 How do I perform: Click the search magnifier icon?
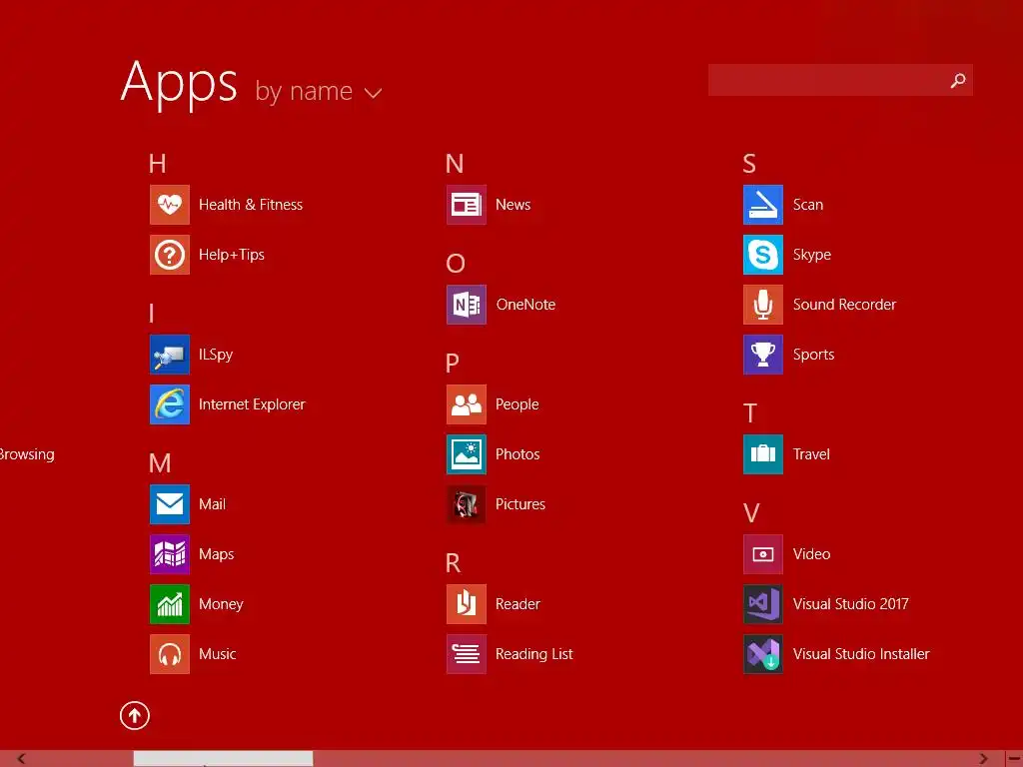click(958, 80)
